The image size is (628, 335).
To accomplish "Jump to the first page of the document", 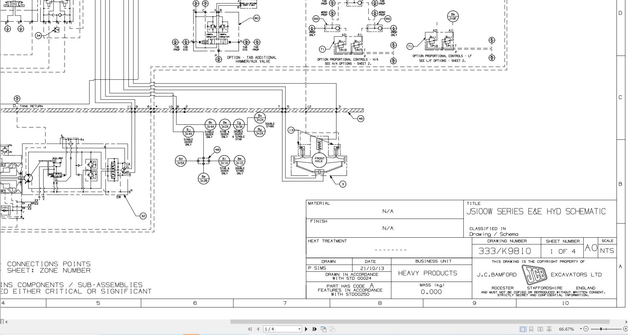I will (250, 329).
